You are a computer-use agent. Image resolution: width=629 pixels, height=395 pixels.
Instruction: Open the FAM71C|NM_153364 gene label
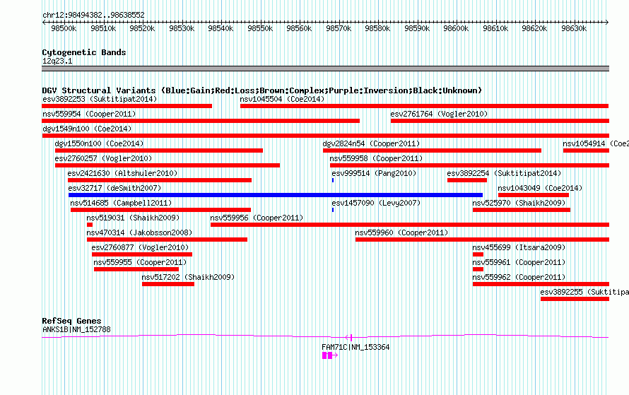coord(355,347)
